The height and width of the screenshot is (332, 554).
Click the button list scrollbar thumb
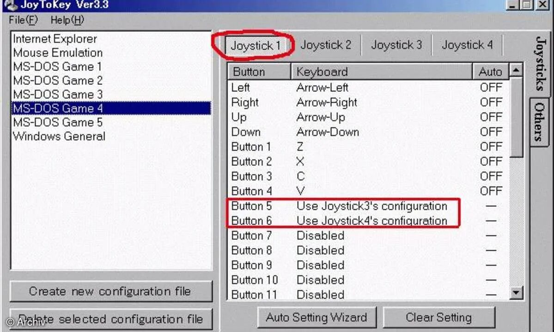click(516, 118)
